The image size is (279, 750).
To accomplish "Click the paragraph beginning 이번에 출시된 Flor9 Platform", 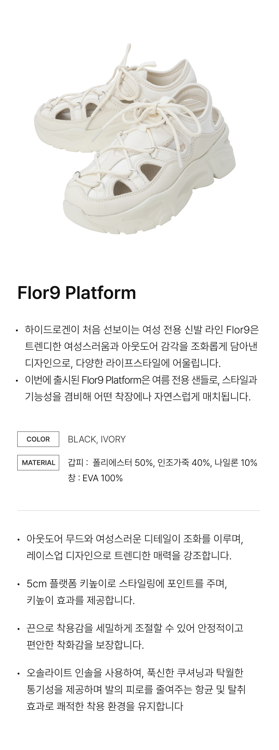I will click(x=141, y=388).
